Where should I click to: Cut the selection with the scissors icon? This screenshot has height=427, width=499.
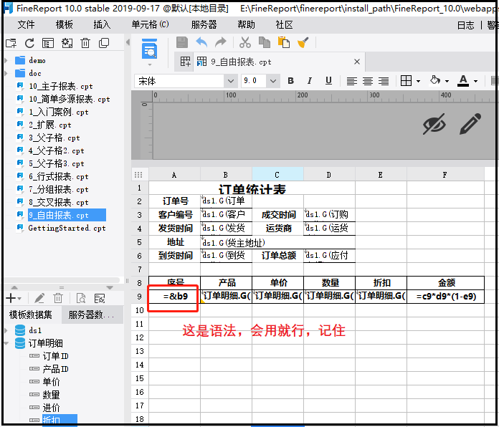245,42
